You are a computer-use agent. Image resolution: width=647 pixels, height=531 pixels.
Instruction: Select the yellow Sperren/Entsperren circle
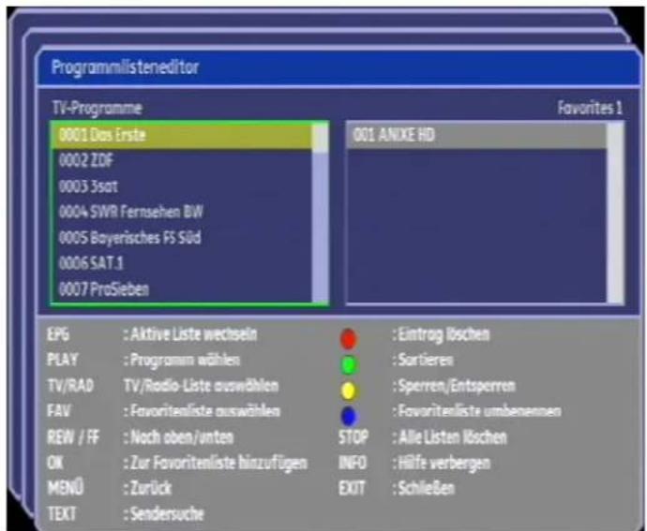click(349, 391)
